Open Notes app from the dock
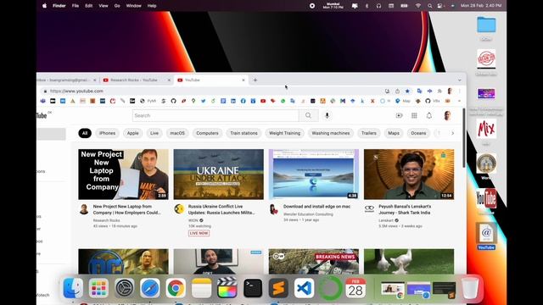The width and height of the screenshot is (543, 305). (202, 288)
